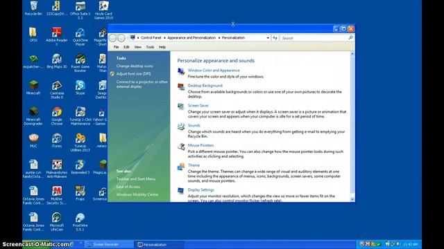Click Appearance and Personalization breadcrumb segment

tap(191, 37)
